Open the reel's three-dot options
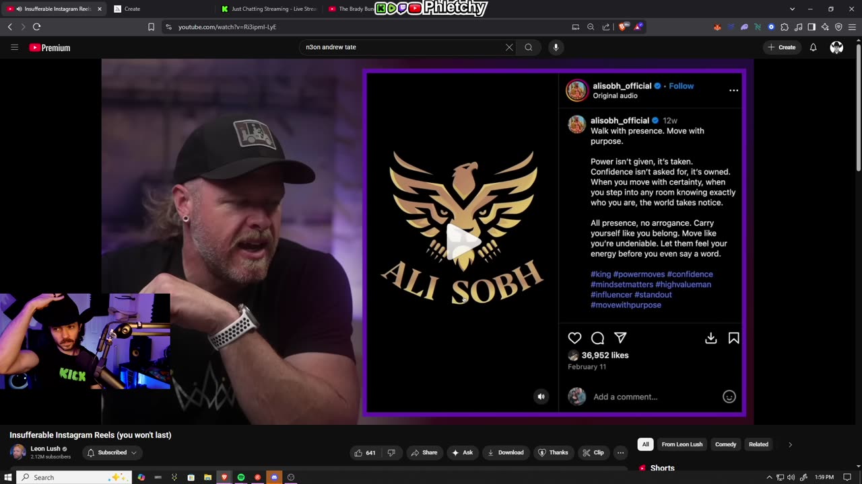Screen dimensions: 862x484 [x=734, y=90]
